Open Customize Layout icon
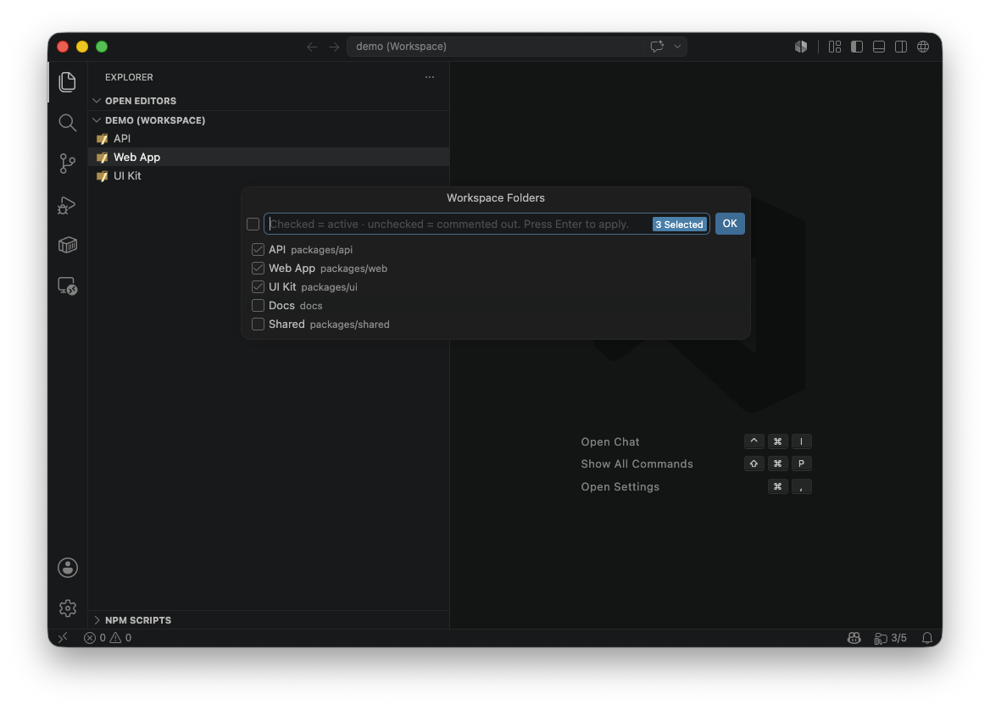990x710 pixels. click(x=835, y=47)
